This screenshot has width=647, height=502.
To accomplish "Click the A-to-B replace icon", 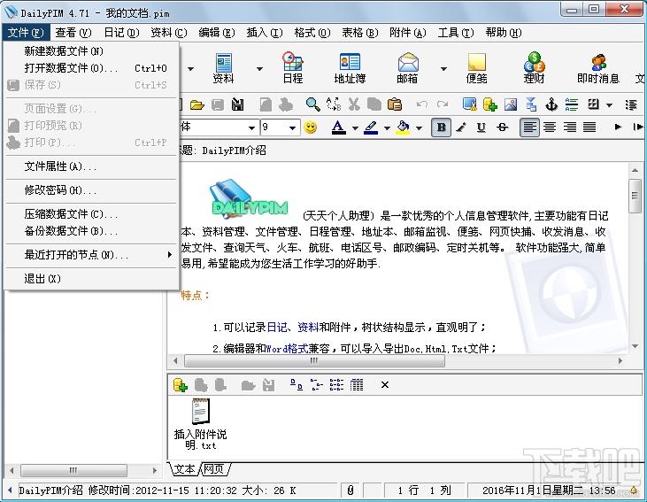I will coord(334,104).
